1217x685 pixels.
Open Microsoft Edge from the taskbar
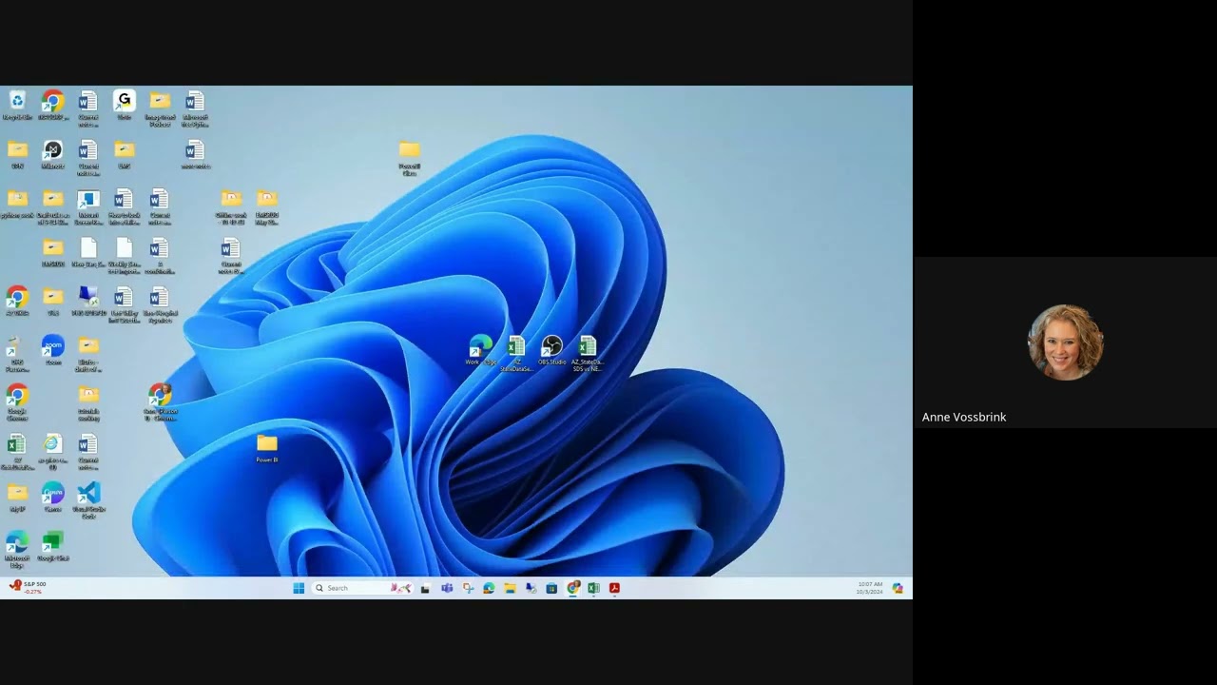[x=489, y=588]
